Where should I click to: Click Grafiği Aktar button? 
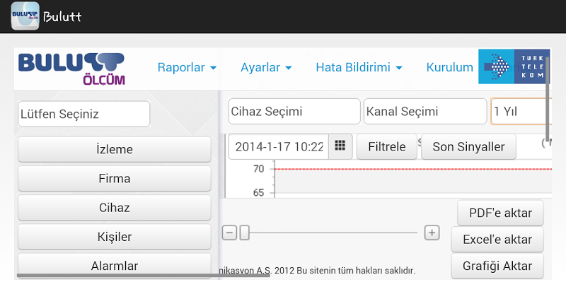(x=497, y=266)
